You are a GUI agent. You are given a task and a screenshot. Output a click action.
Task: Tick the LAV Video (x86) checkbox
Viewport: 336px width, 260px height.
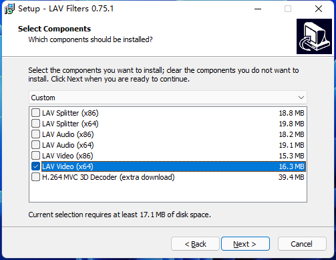35,156
